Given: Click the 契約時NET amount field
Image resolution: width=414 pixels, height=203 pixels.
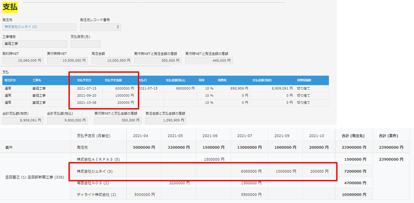Looking at the screenshot, I should point(23,60).
